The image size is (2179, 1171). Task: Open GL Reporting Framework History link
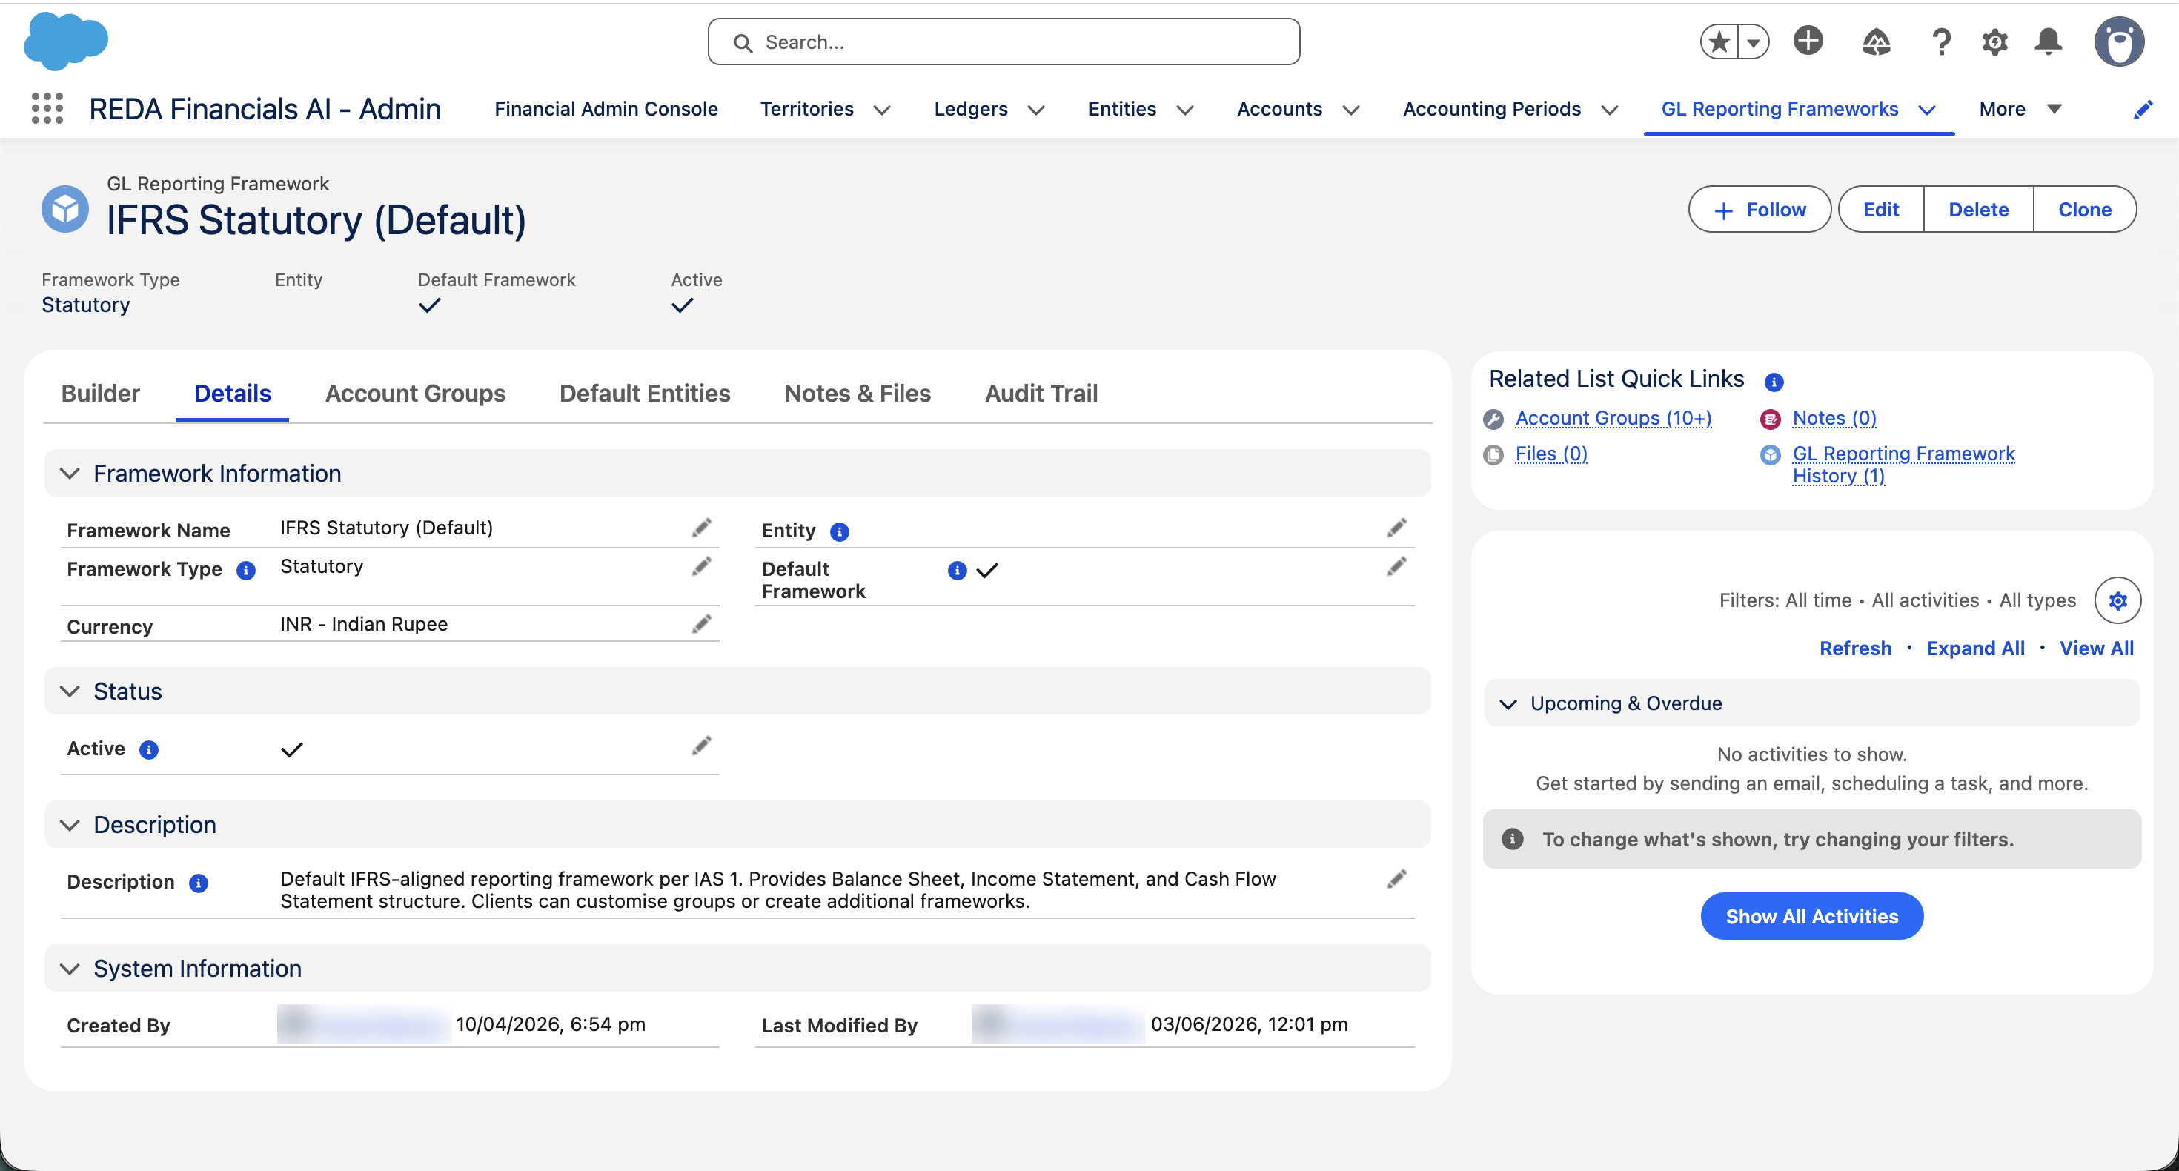point(1903,465)
